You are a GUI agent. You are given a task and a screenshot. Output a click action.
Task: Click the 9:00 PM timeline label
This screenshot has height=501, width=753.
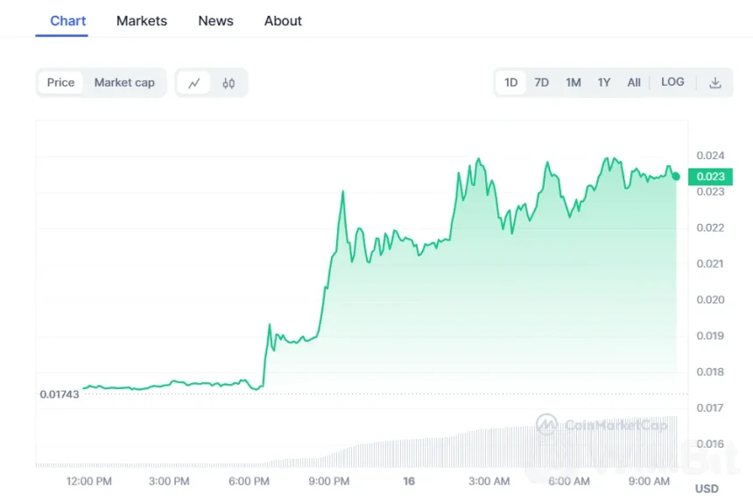coord(329,481)
